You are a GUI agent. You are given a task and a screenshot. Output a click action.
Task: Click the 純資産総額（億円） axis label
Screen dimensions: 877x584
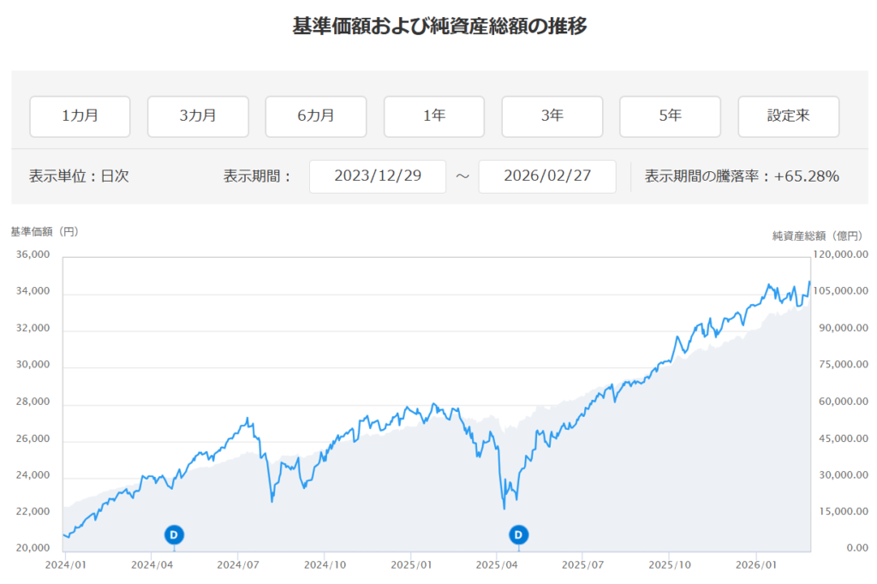point(816,235)
